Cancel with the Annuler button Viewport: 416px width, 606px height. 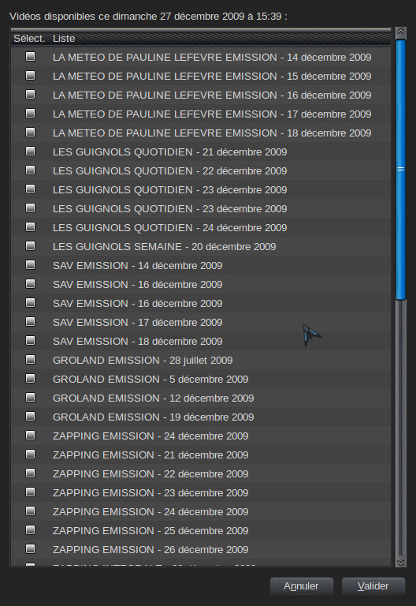(302, 586)
